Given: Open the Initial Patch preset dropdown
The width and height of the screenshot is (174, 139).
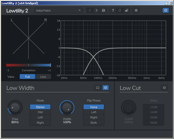Looking at the screenshot, I should point(59,11).
